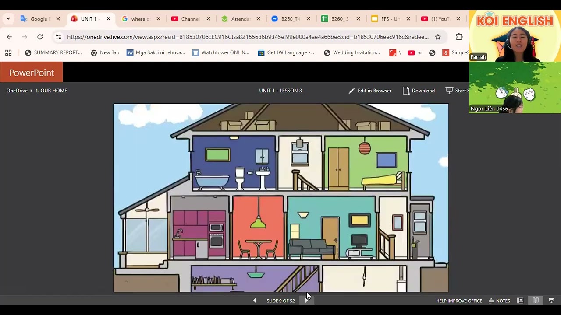Screen dimensions: 561x315
Task: Select Ngọc Liên 9456 video feed
Action: [515, 87]
